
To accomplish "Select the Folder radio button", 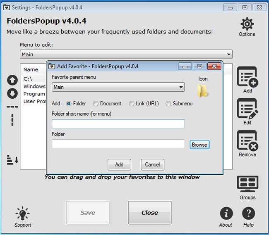I will (x=68, y=104).
